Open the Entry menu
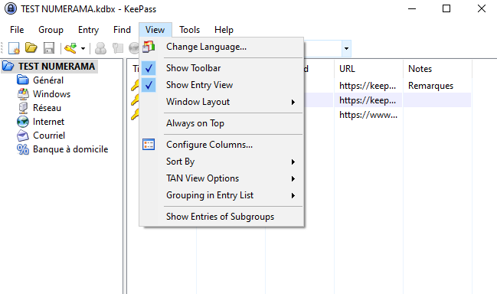497x294 pixels. (x=88, y=30)
